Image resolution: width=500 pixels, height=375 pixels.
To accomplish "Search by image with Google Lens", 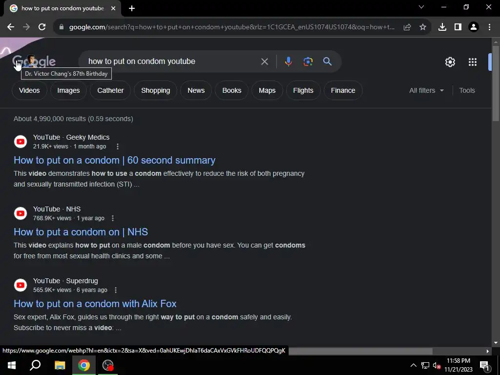I will 308,61.
